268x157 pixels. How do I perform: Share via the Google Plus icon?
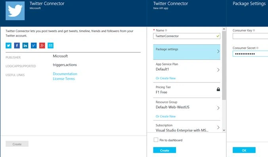(42, 46)
